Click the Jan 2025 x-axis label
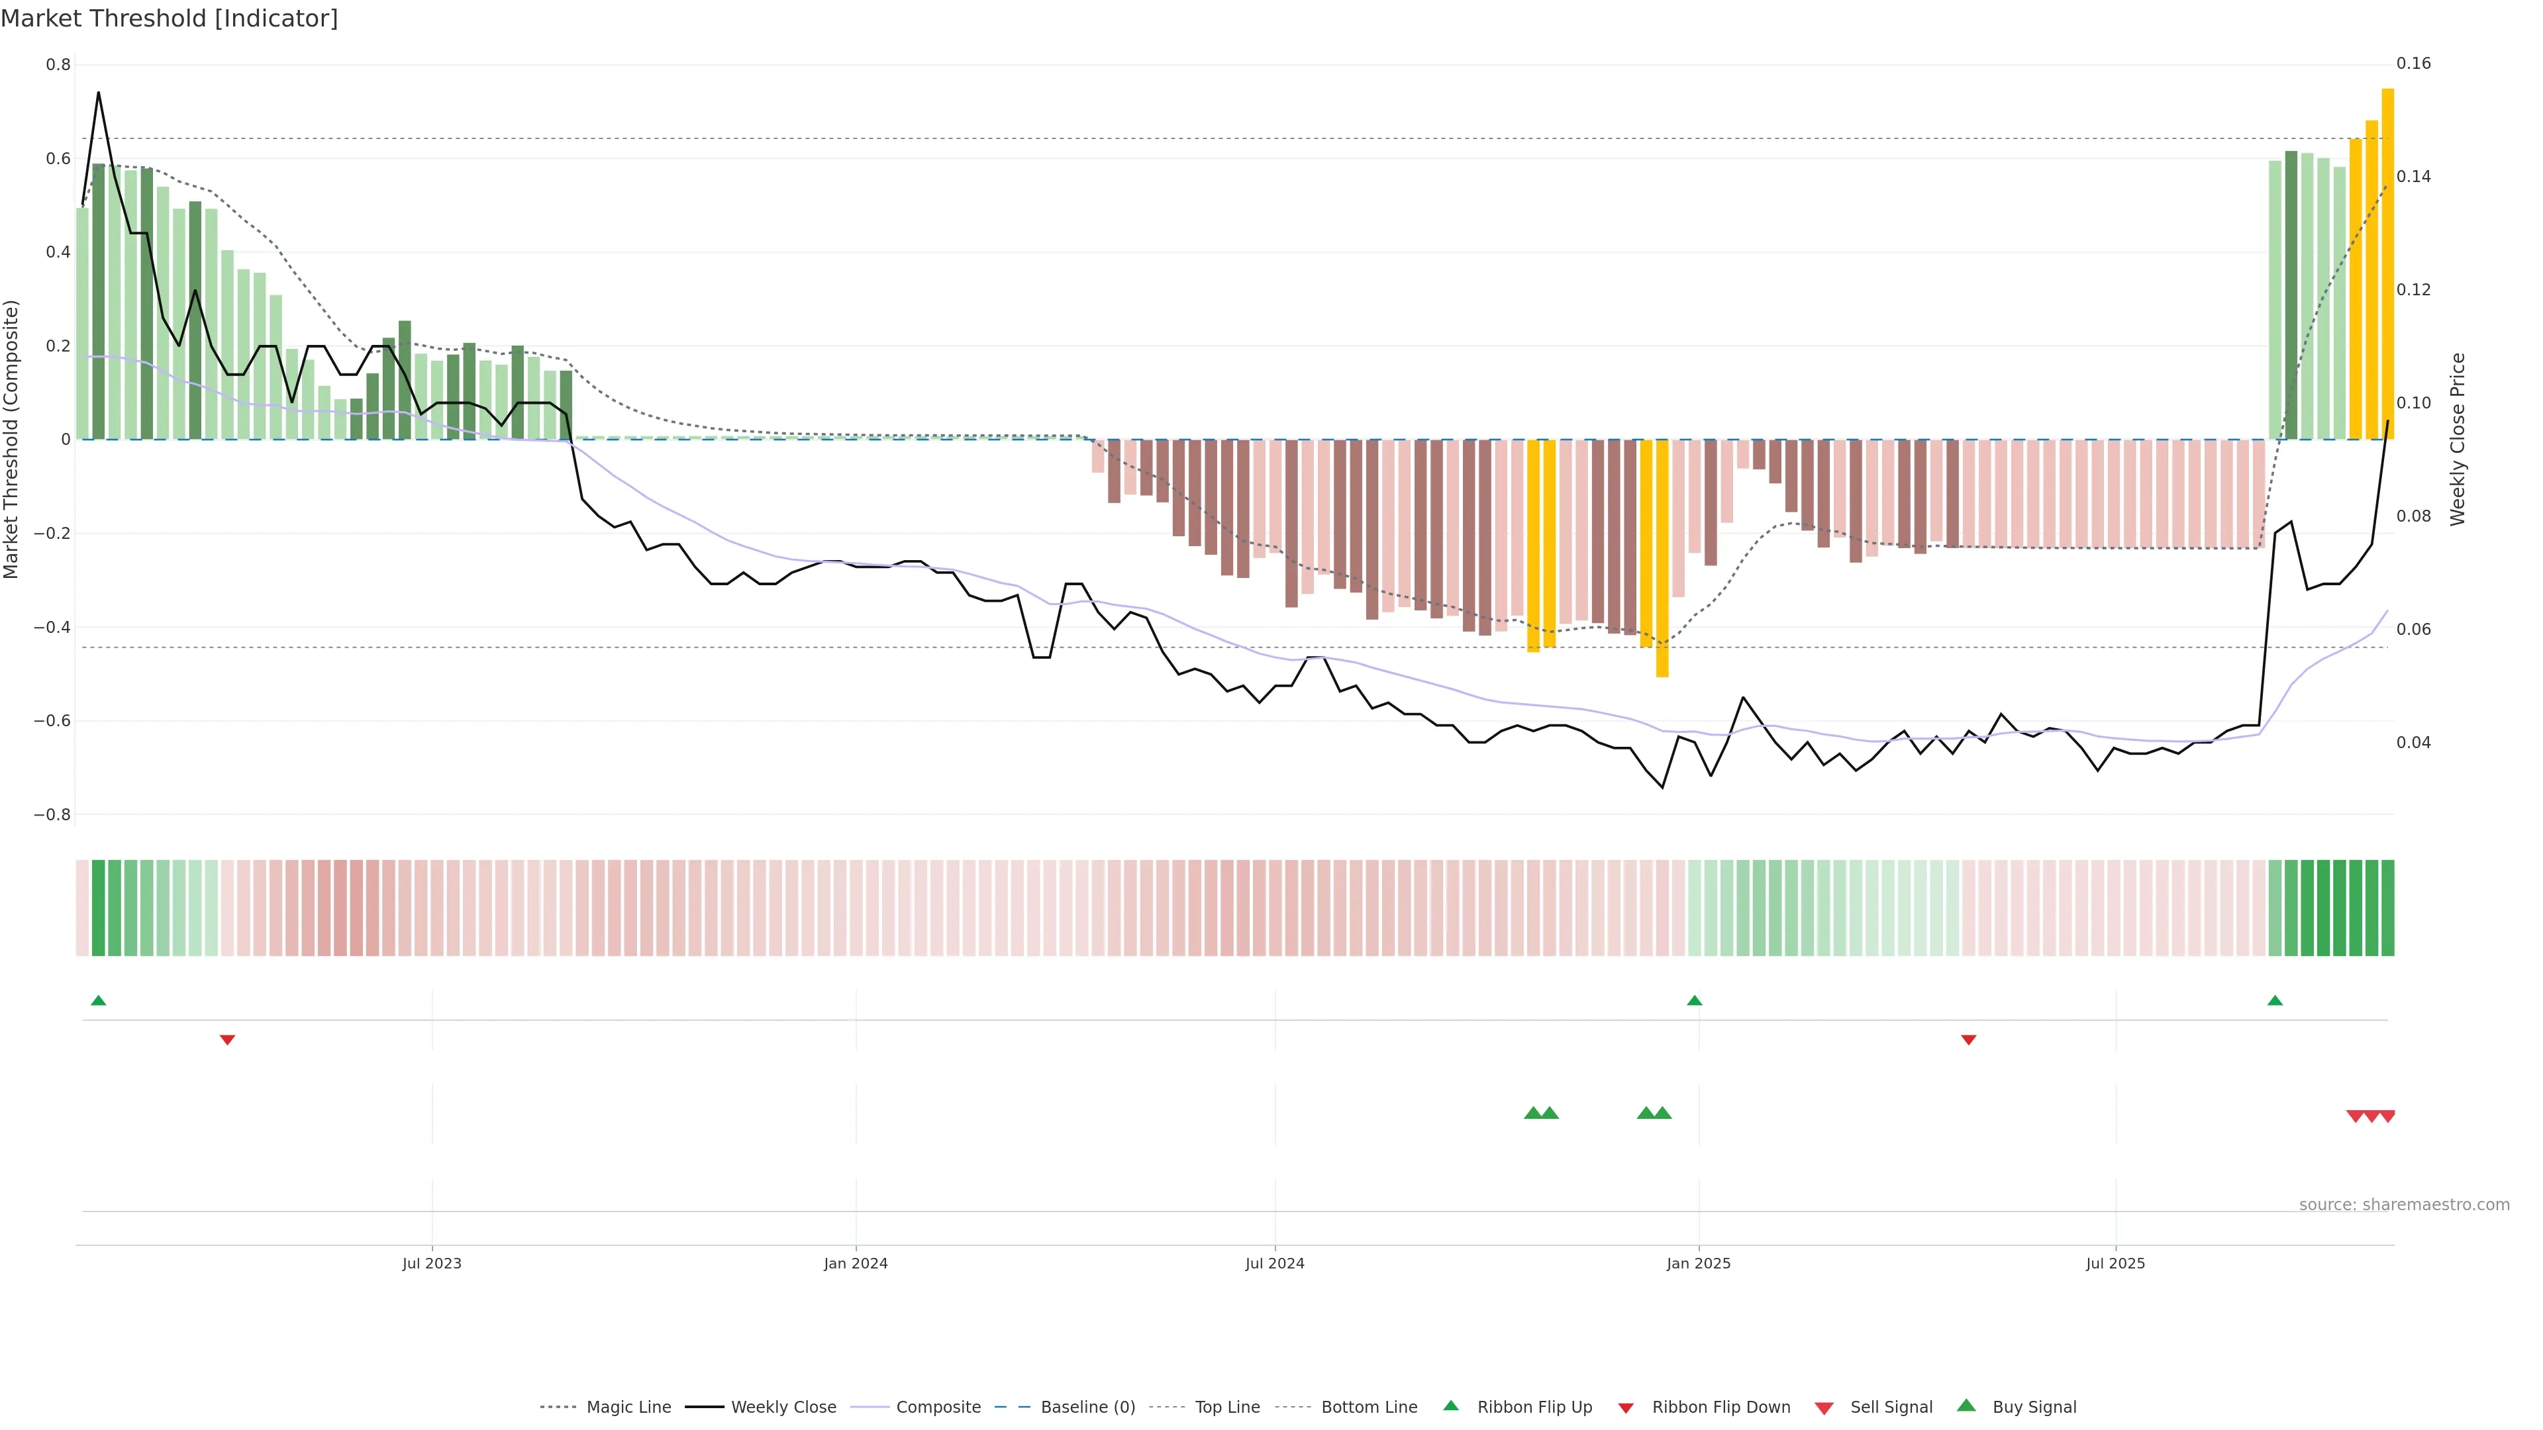 tap(1698, 1263)
